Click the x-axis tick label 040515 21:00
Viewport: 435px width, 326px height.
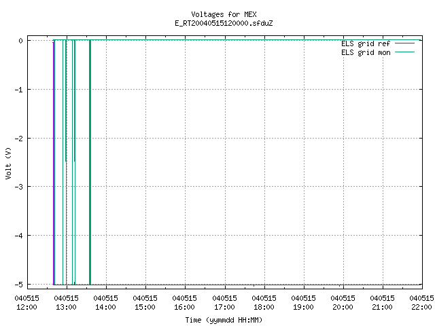(382, 303)
